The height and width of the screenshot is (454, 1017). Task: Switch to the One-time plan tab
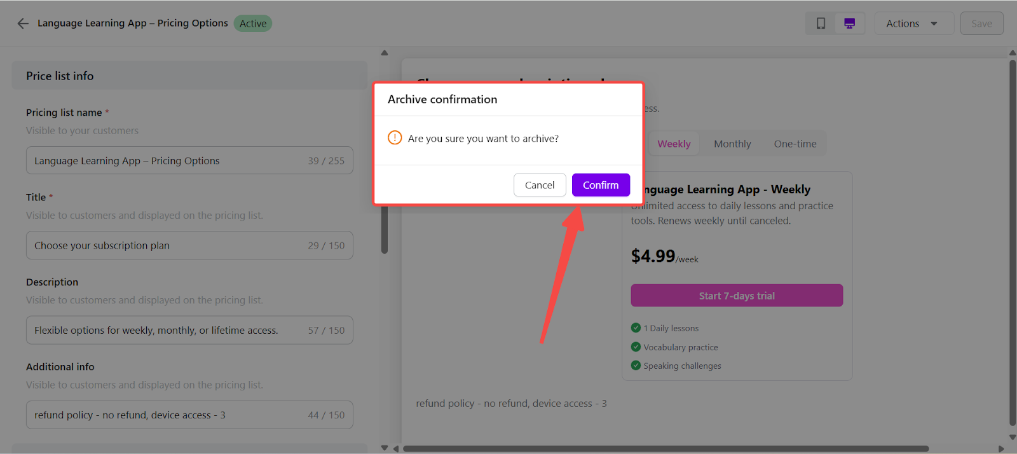click(x=795, y=144)
